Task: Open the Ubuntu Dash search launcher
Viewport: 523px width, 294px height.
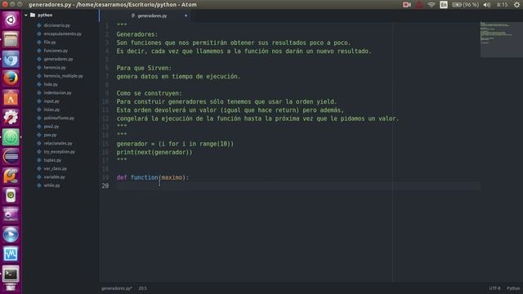Action: (x=11, y=20)
